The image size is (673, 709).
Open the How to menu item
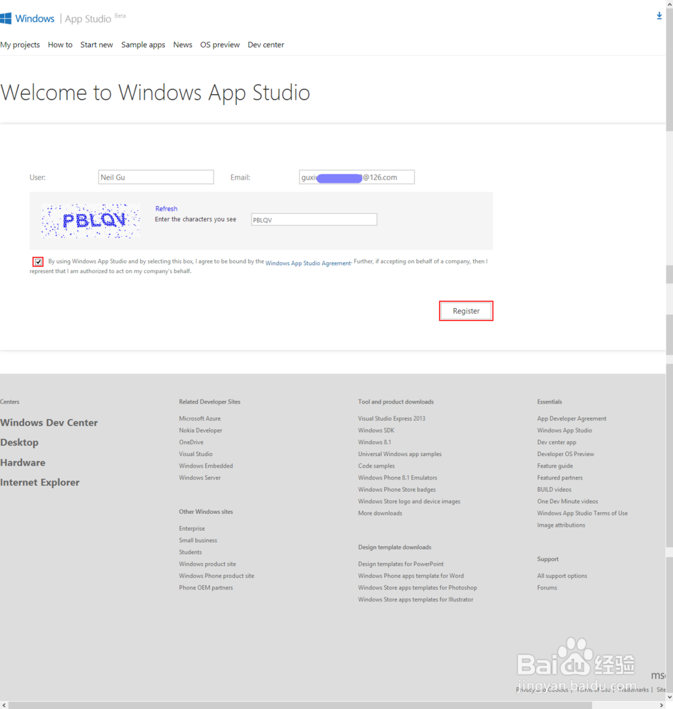60,45
